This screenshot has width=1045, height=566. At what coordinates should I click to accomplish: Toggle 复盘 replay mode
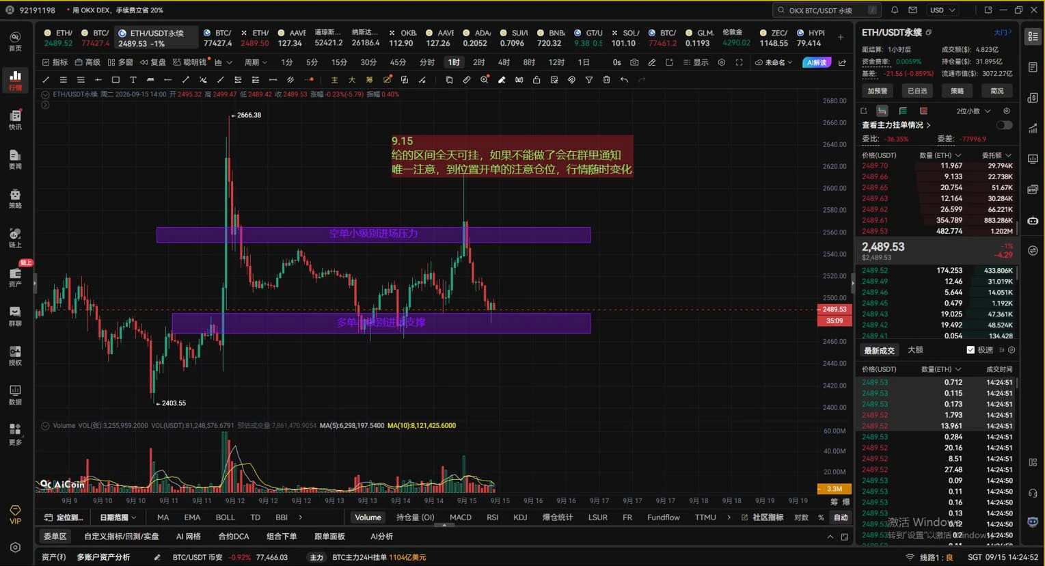[153, 62]
